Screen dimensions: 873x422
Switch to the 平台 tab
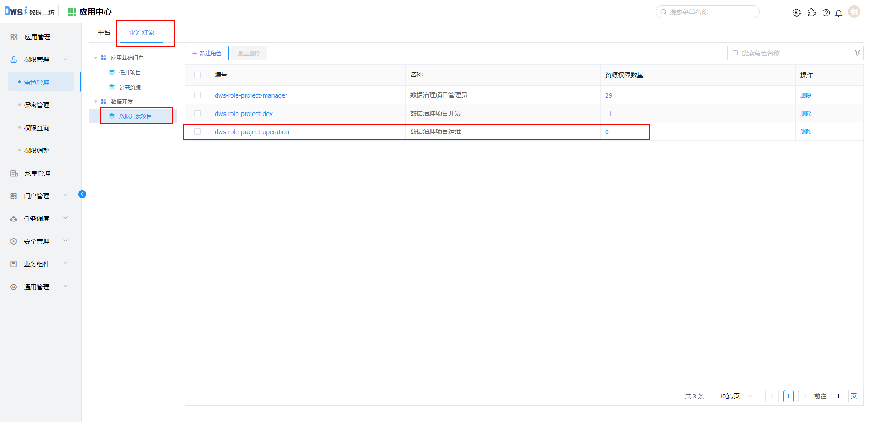point(104,32)
